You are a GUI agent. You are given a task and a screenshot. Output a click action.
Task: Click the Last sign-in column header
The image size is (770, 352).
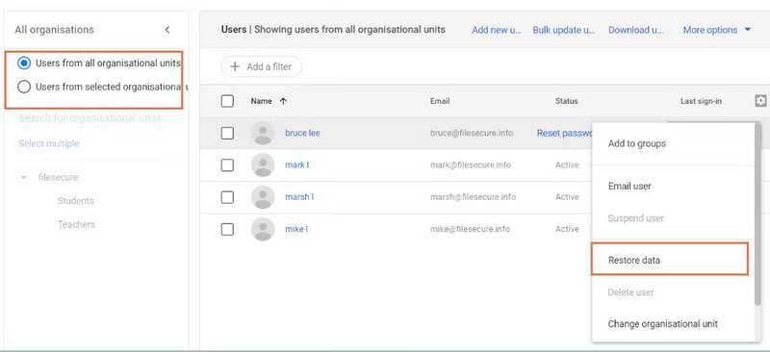pyautogui.click(x=701, y=101)
